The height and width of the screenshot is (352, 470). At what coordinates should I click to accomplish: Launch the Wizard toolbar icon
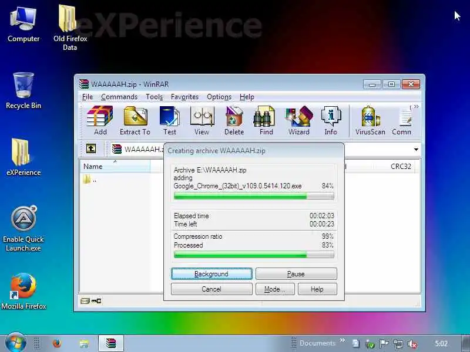tap(299, 120)
